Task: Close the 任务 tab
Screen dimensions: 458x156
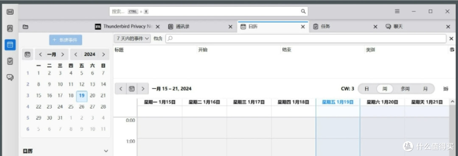Action: [376, 27]
